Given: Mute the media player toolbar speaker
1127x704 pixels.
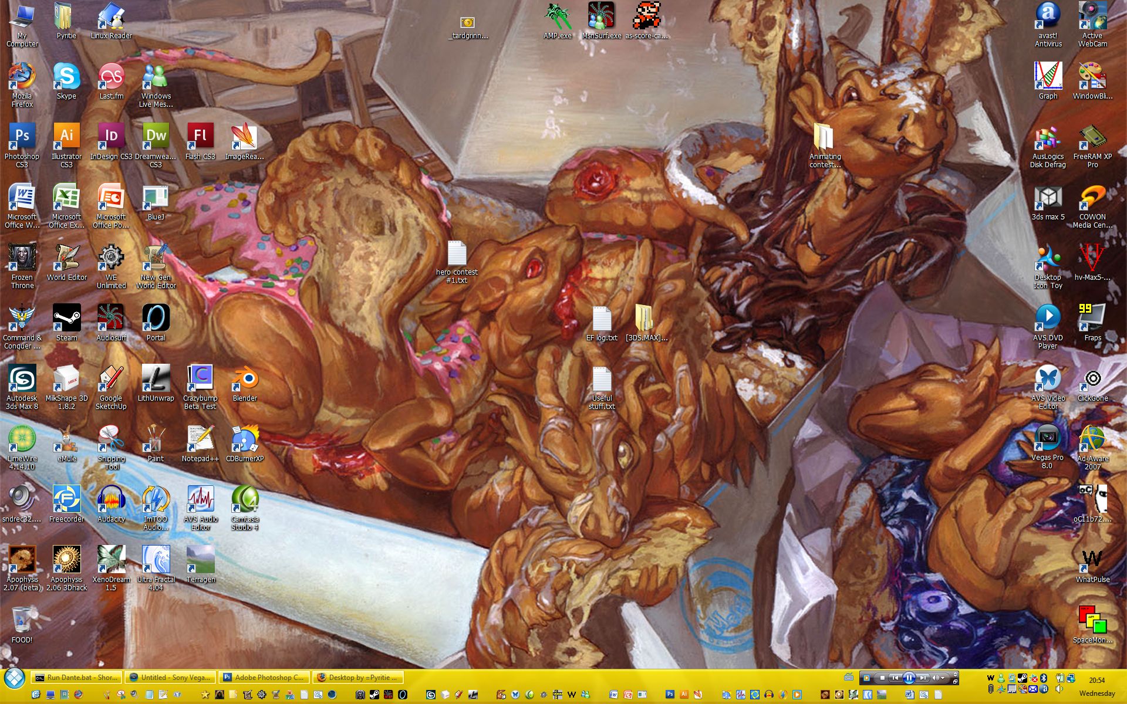Looking at the screenshot, I should tap(936, 678).
